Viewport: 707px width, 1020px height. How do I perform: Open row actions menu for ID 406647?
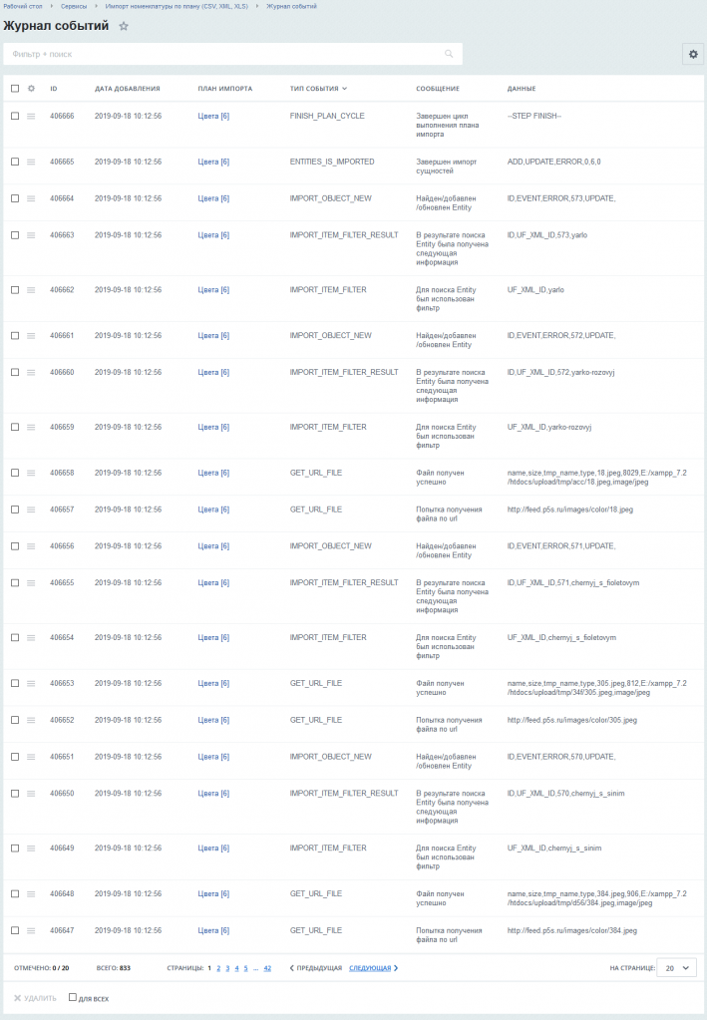(x=31, y=931)
